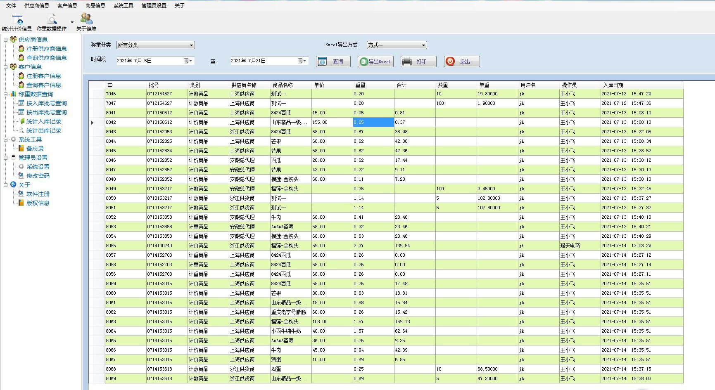Click the highlighted weight cell 0.05 in row 8042
This screenshot has width=715, height=390.
point(373,123)
